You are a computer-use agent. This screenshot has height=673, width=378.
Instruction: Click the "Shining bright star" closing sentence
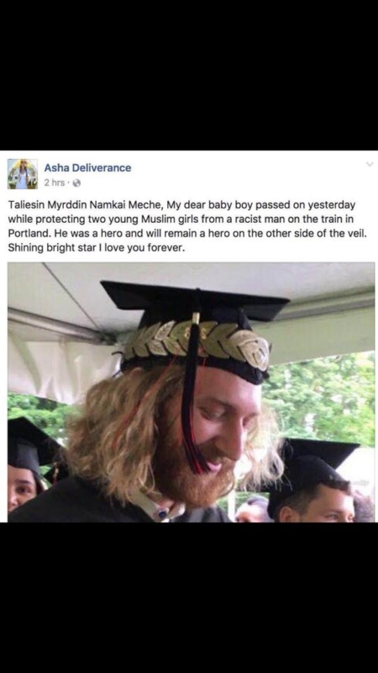coord(97,248)
